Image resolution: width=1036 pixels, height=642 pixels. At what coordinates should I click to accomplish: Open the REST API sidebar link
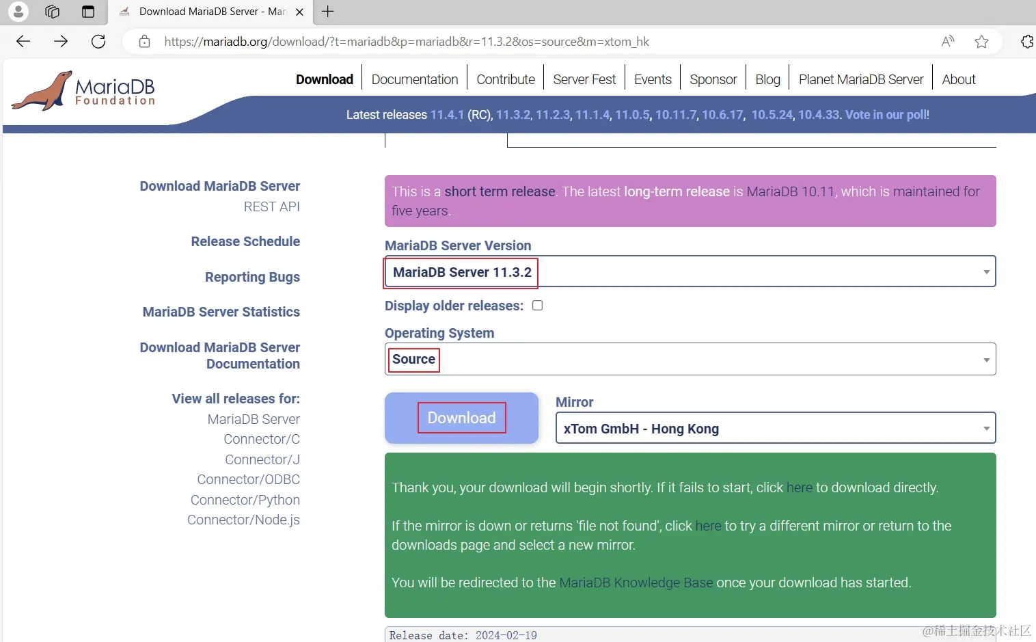click(x=272, y=206)
